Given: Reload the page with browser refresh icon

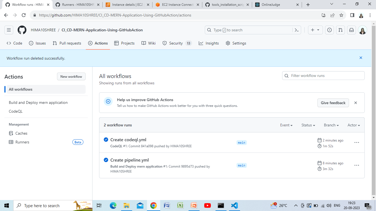Looking at the screenshot, I should [24, 15].
